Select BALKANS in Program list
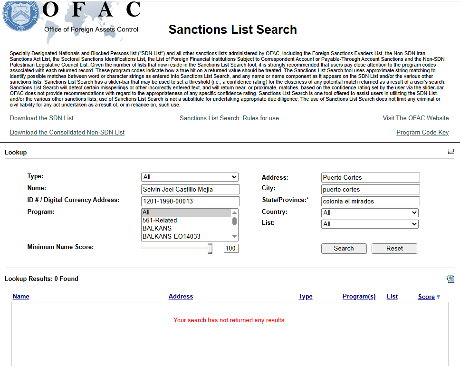Screen dimensions: 460x366 [157, 228]
